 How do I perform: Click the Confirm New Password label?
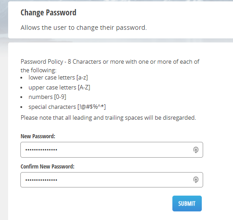(x=48, y=166)
